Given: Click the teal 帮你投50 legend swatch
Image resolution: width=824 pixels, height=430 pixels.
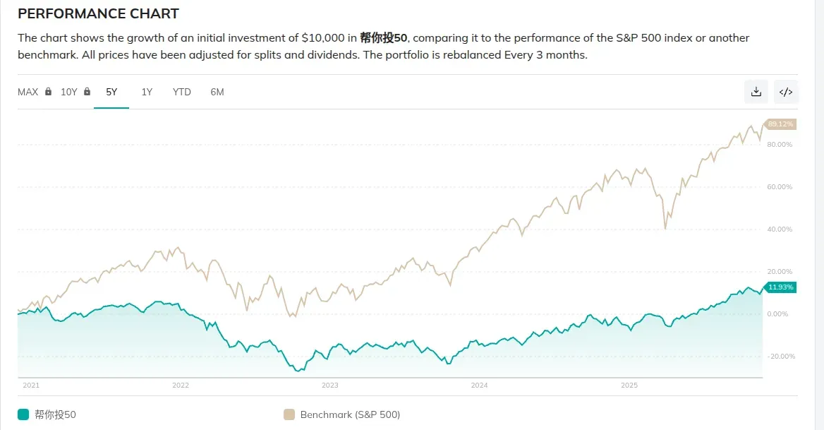Looking at the screenshot, I should click(x=24, y=414).
